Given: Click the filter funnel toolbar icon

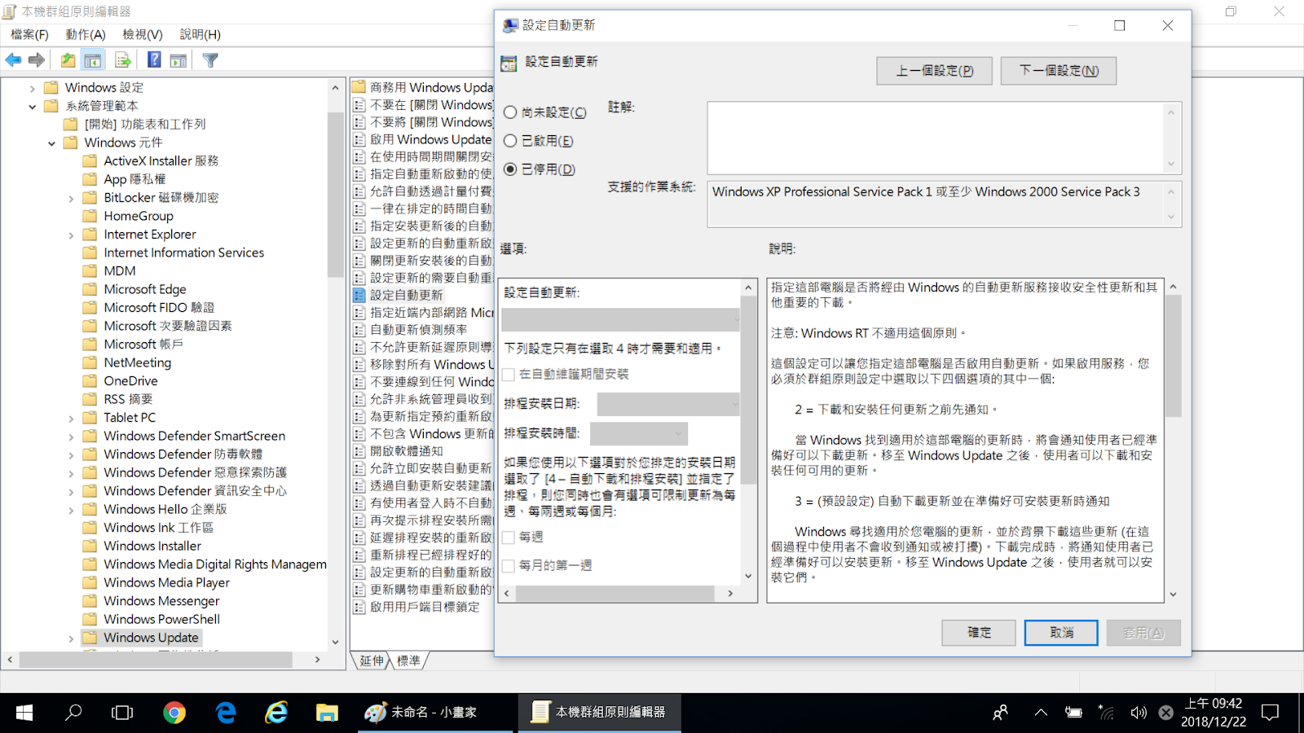Looking at the screenshot, I should 210,60.
